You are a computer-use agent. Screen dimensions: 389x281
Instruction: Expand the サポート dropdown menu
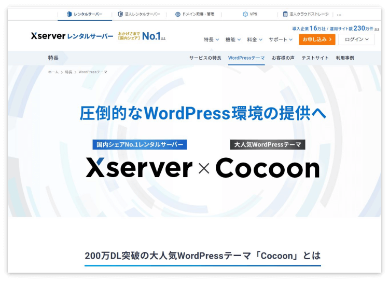281,39
